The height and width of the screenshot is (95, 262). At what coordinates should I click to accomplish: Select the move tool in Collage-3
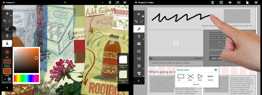point(7,13)
